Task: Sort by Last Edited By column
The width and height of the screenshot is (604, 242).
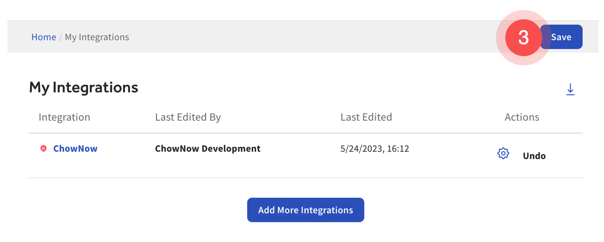Action: 188,117
